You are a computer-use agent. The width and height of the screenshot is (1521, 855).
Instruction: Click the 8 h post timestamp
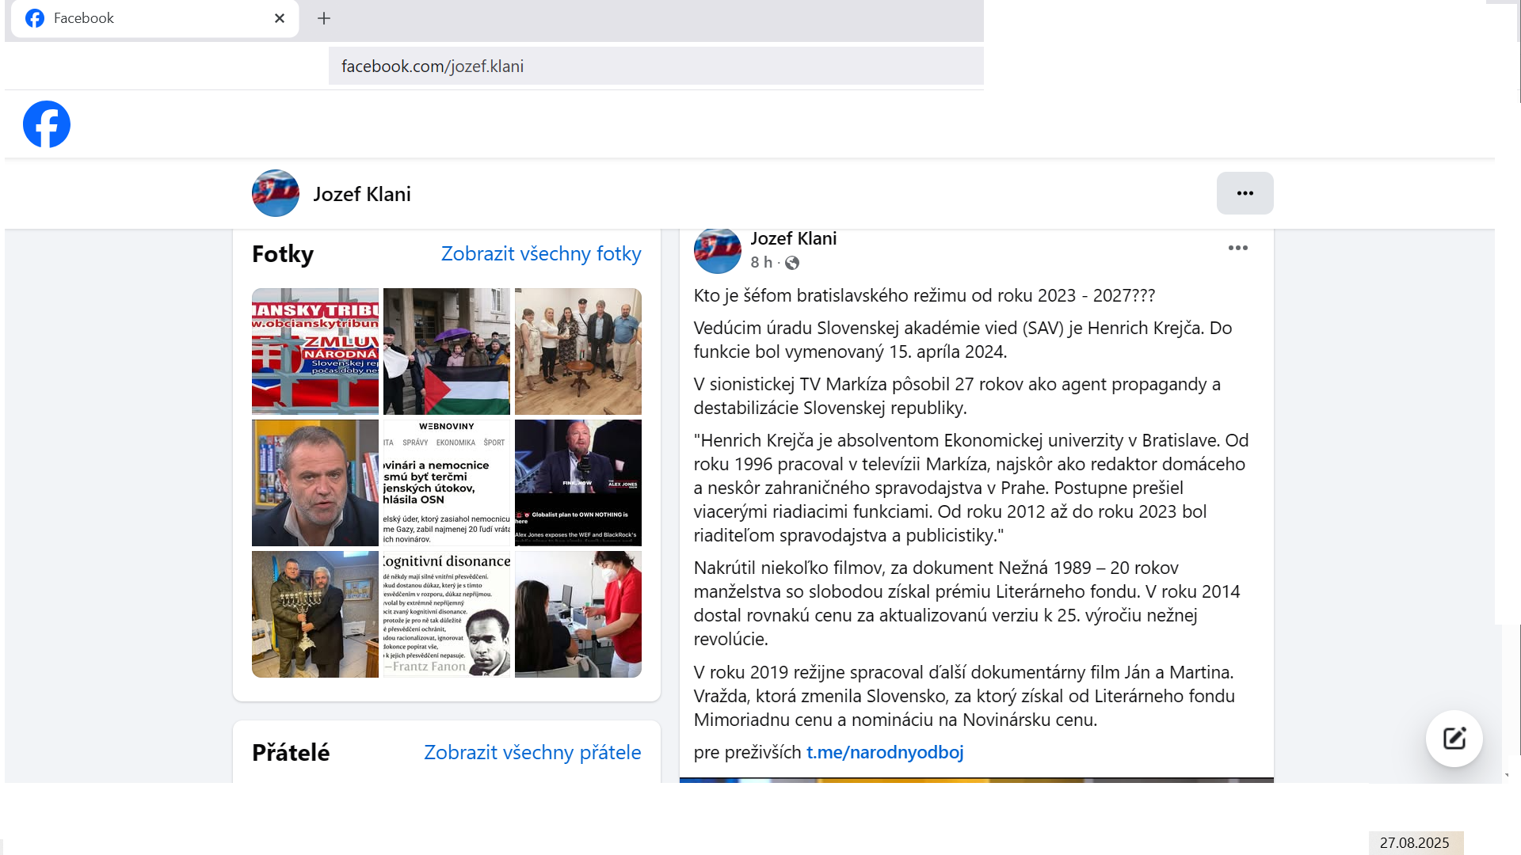760,263
